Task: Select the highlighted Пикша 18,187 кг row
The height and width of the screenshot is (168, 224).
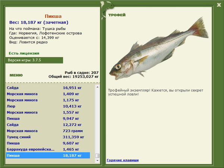Action: [x=48, y=155]
